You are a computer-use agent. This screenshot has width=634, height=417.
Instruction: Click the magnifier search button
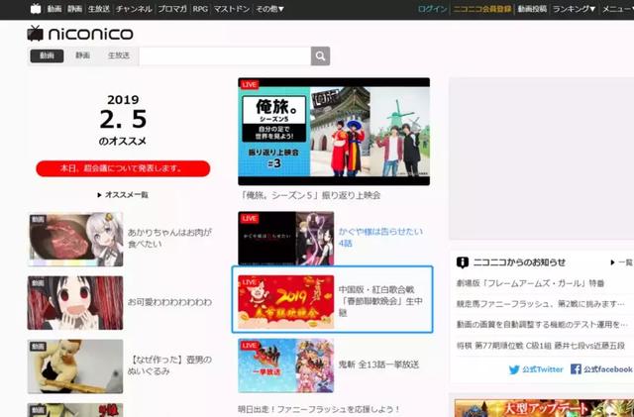click(x=320, y=55)
